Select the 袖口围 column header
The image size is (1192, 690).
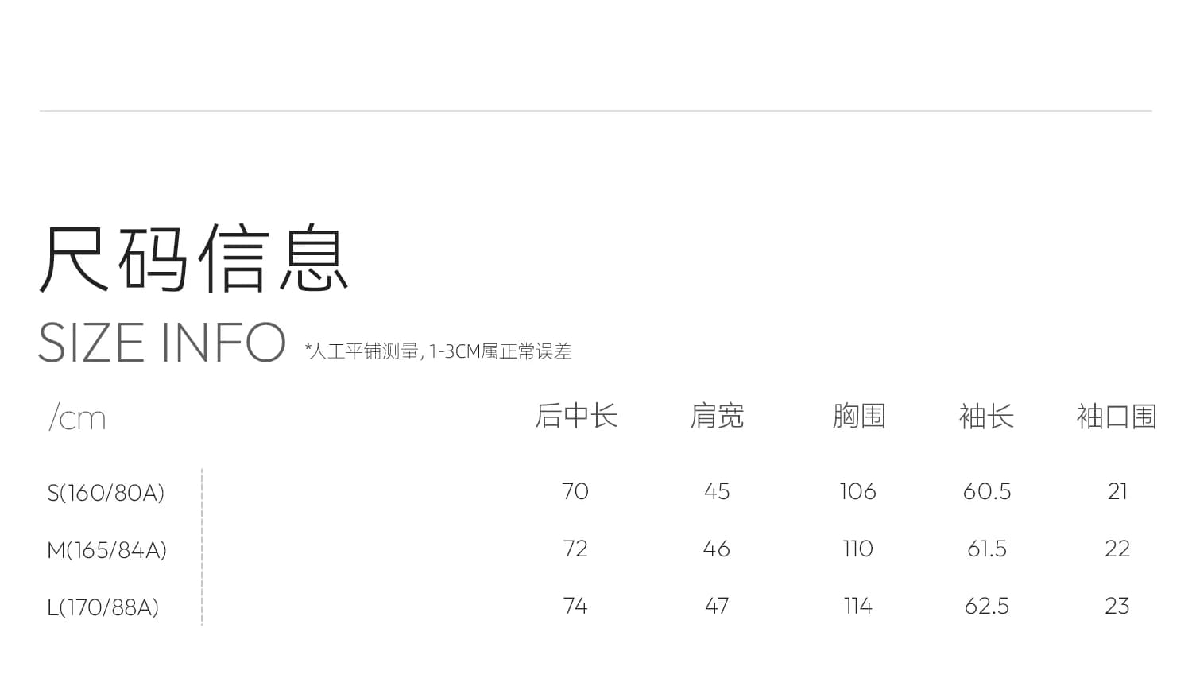tap(1117, 416)
